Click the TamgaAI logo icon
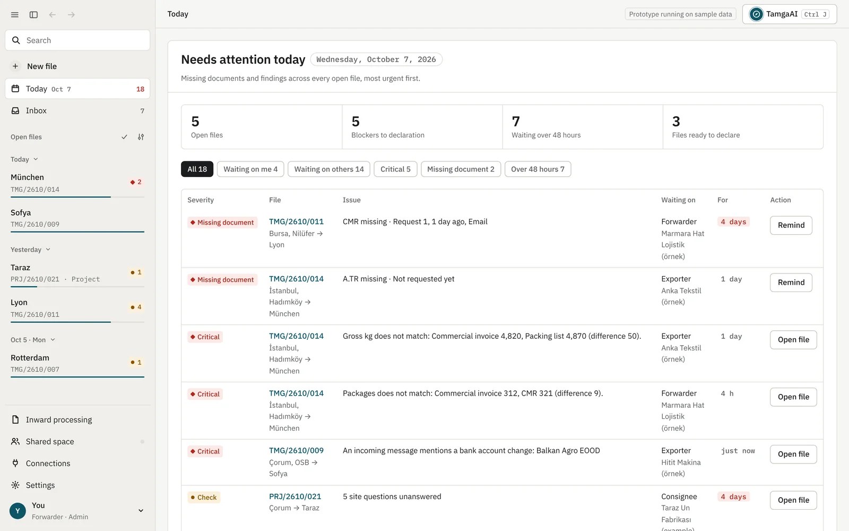The width and height of the screenshot is (849, 531). (756, 14)
